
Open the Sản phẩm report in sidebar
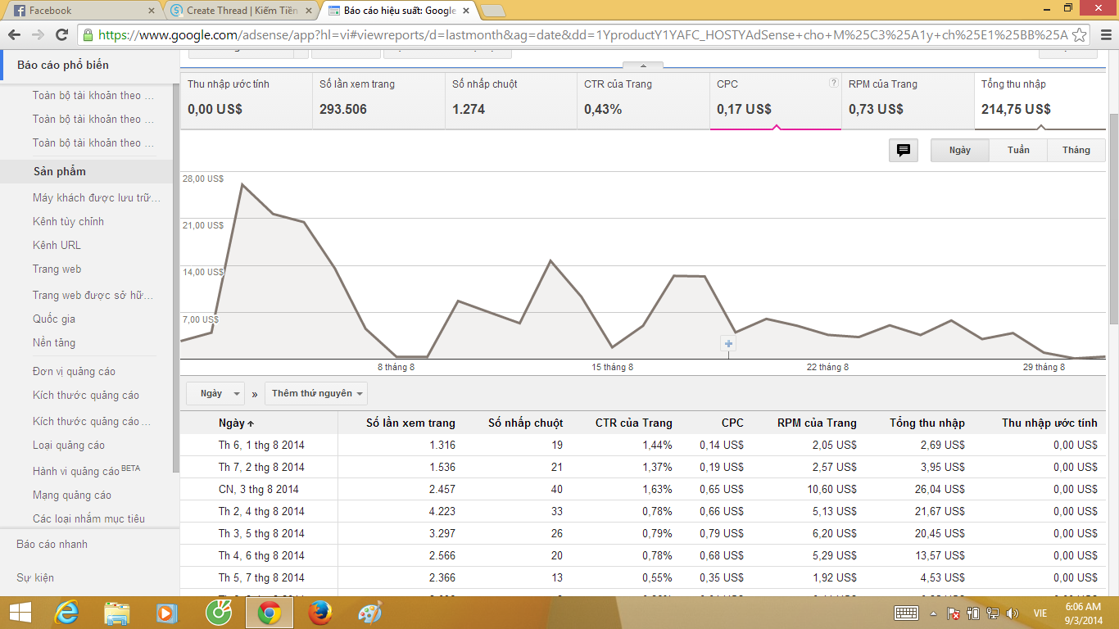[60, 171]
